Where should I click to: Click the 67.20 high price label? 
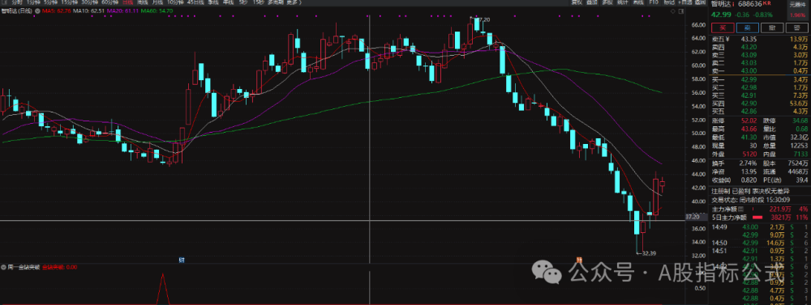[483, 19]
